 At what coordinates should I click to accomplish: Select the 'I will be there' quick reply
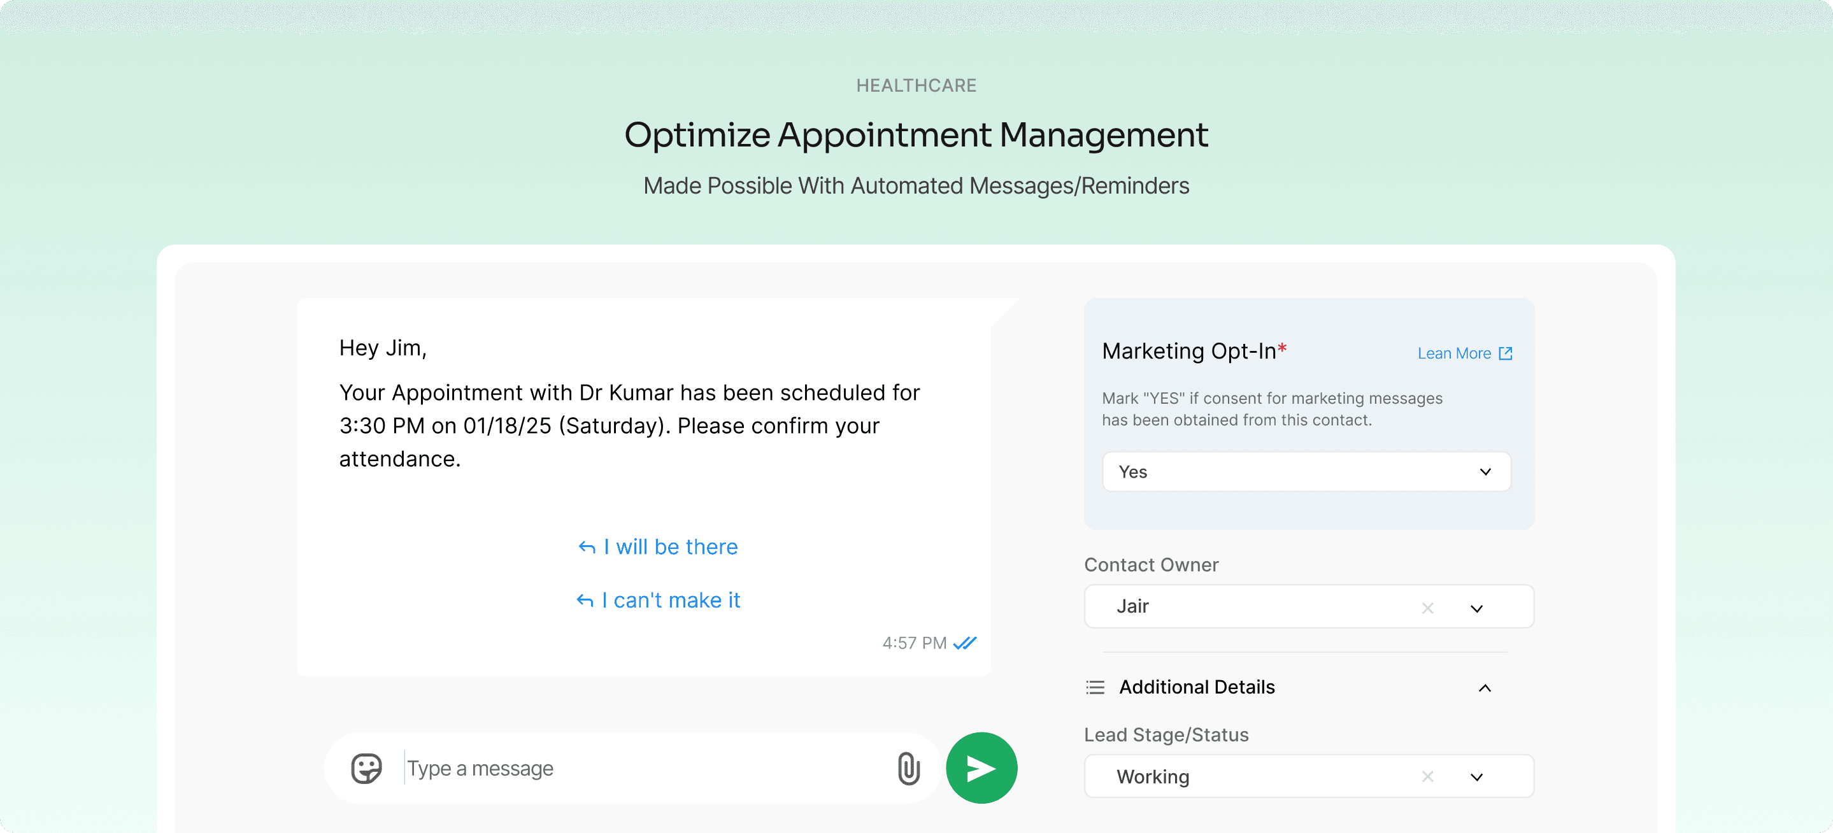coord(669,546)
